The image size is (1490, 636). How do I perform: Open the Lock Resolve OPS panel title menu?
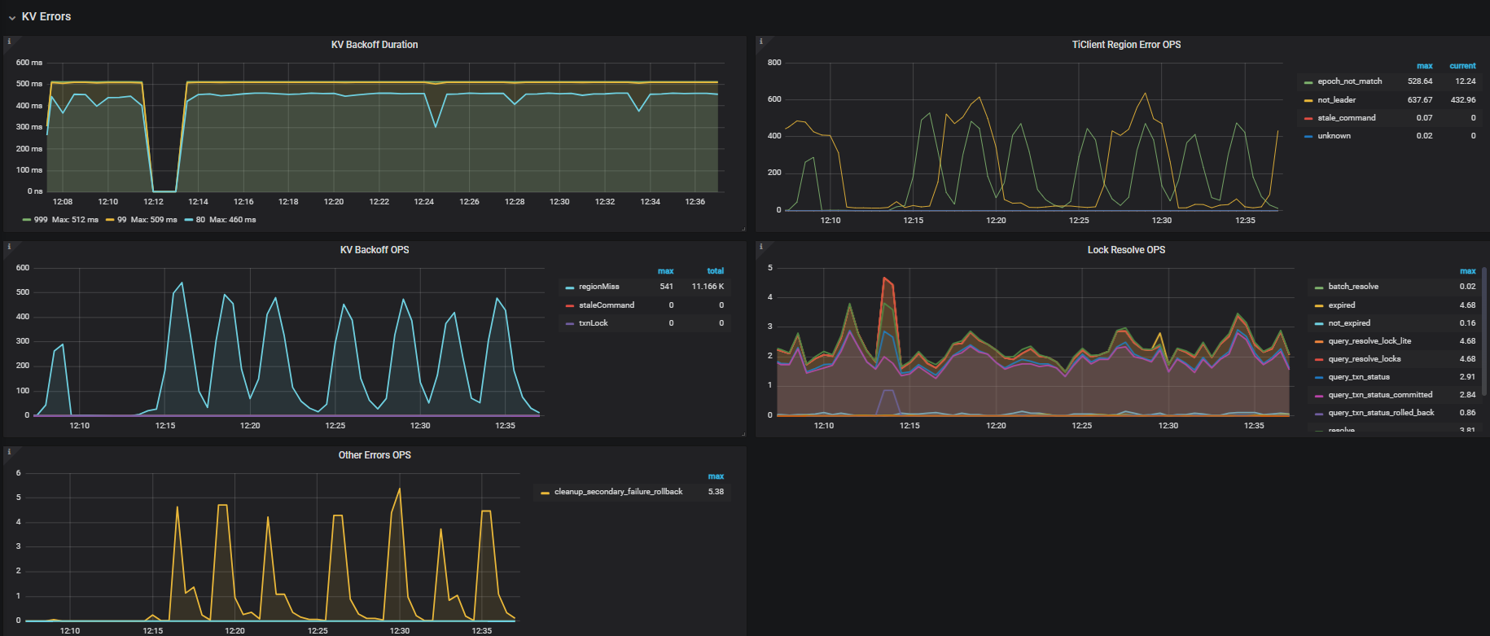click(1125, 250)
